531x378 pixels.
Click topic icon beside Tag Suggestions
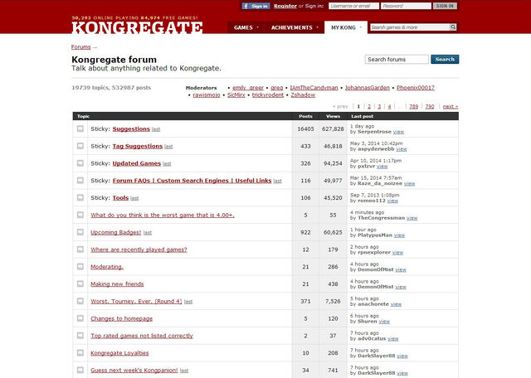(80, 146)
